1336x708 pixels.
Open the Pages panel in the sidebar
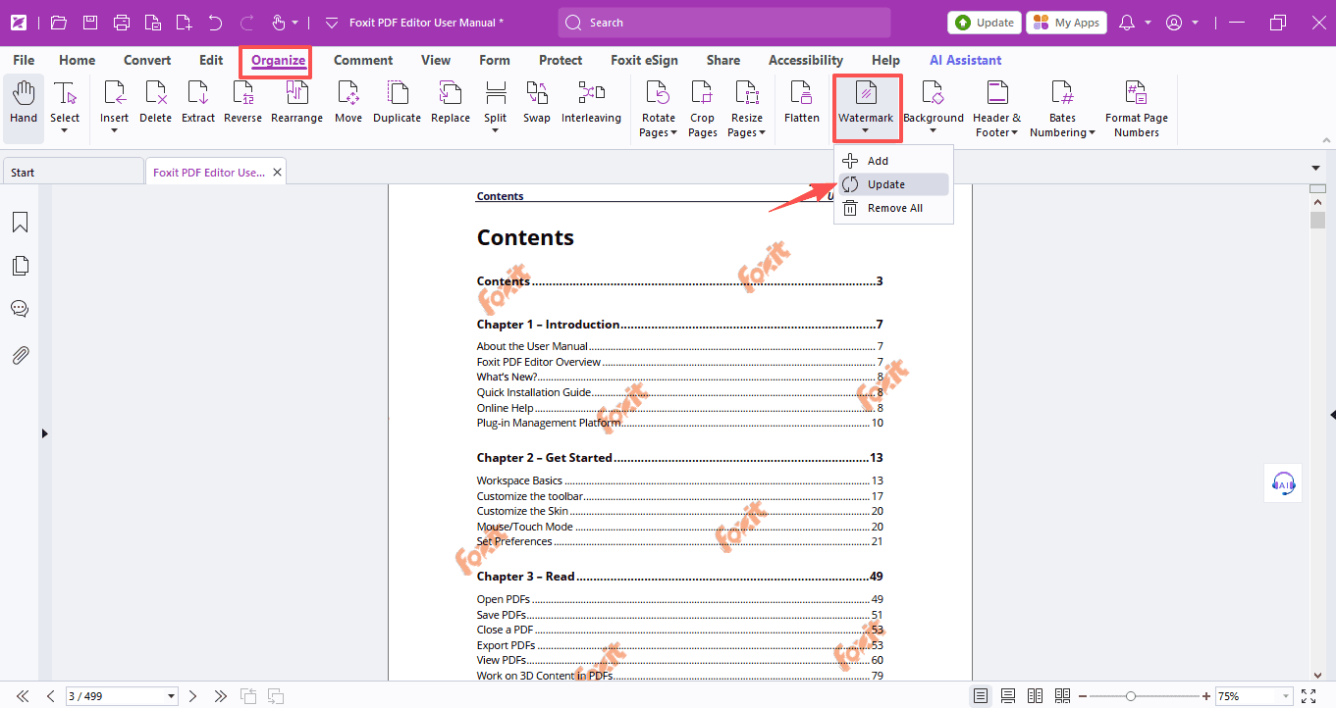20,266
